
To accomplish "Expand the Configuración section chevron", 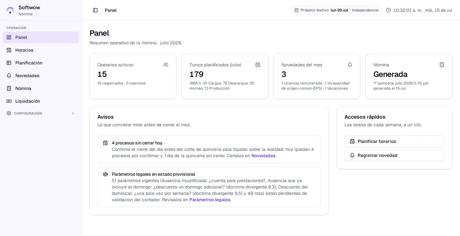I will tap(73, 113).
